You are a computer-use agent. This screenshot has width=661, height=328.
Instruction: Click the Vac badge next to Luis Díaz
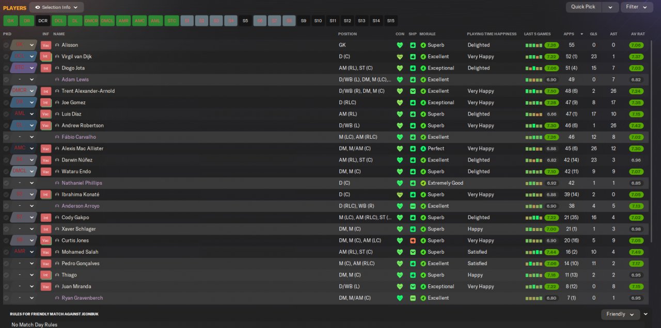click(x=45, y=114)
